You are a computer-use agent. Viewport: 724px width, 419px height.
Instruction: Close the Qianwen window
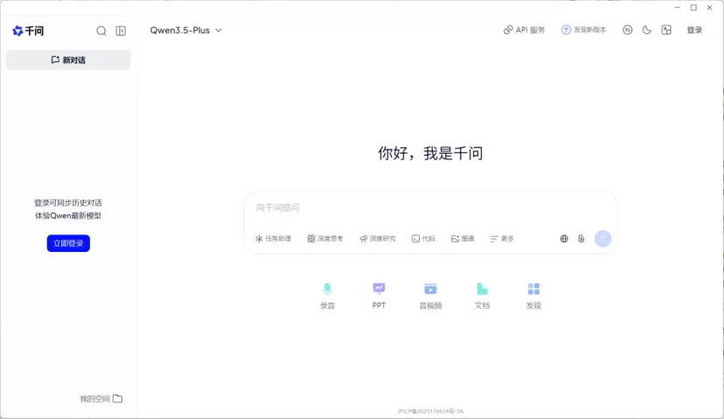[x=710, y=7]
